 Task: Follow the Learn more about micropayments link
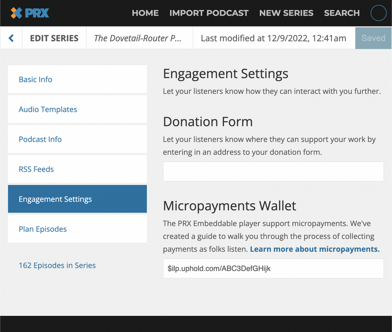[x=314, y=249]
